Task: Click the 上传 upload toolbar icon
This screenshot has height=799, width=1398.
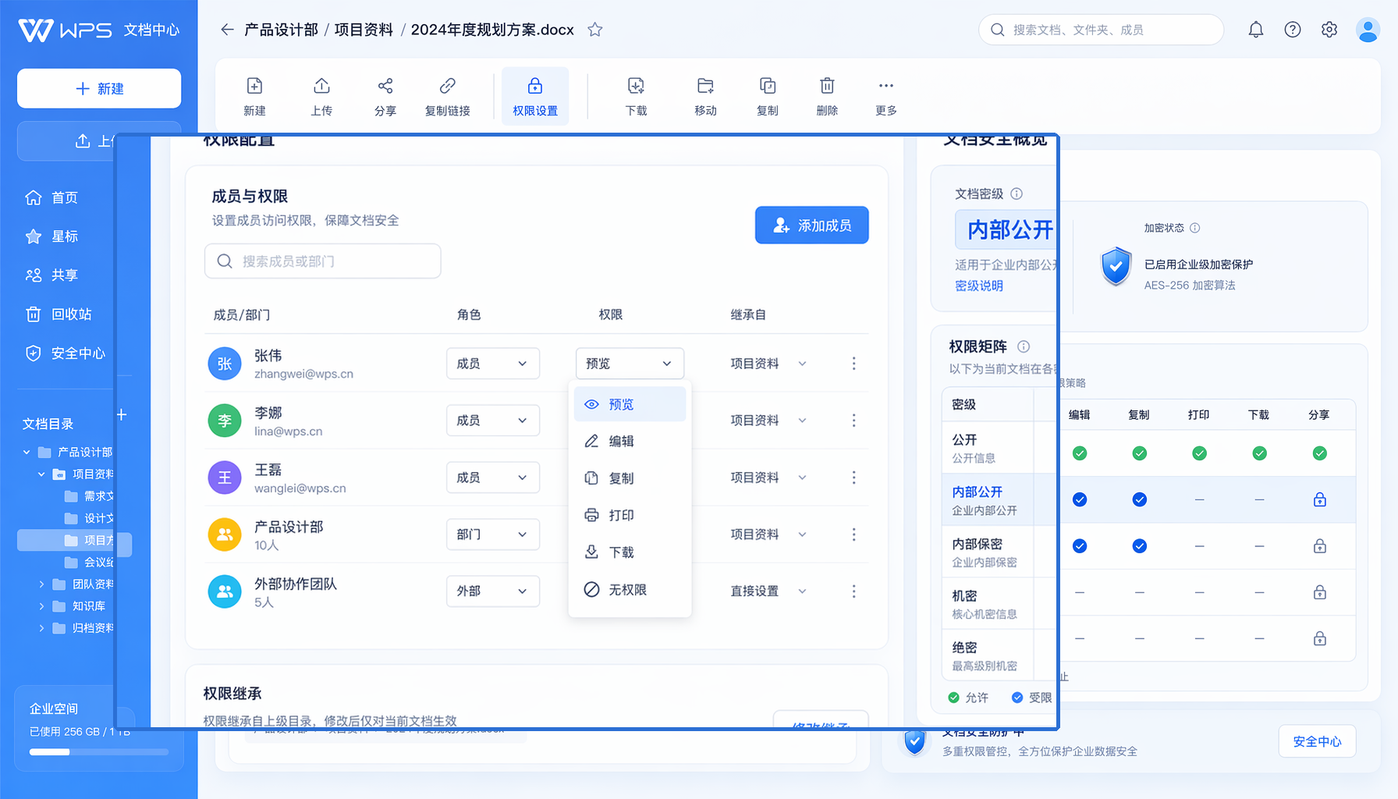Action: coord(321,86)
